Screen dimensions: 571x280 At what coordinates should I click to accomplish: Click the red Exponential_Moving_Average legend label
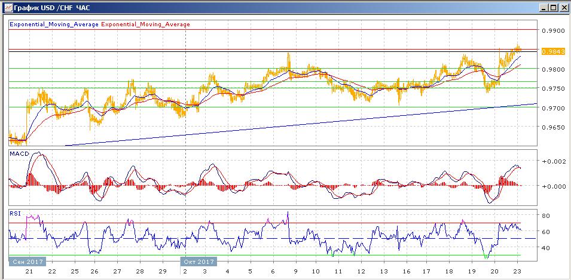[x=146, y=24]
